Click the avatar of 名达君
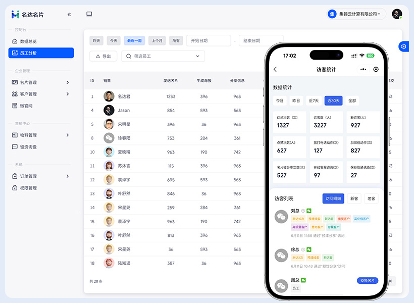 point(109,96)
